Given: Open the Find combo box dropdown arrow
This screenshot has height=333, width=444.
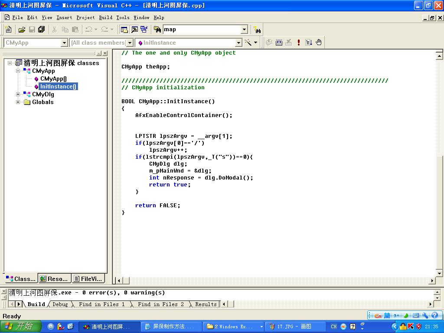Looking at the screenshot, I should tap(245, 29).
